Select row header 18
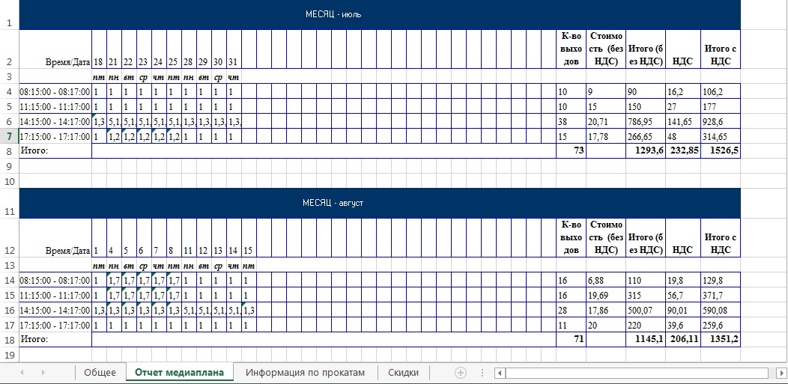Viewport: 788px width, 384px height. pyautogui.click(x=9, y=340)
